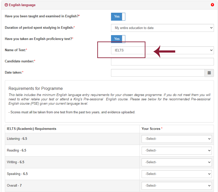This screenshot has width=218, height=192.
Task: Click the 'Your Scores' column header
Action: [x=151, y=129]
